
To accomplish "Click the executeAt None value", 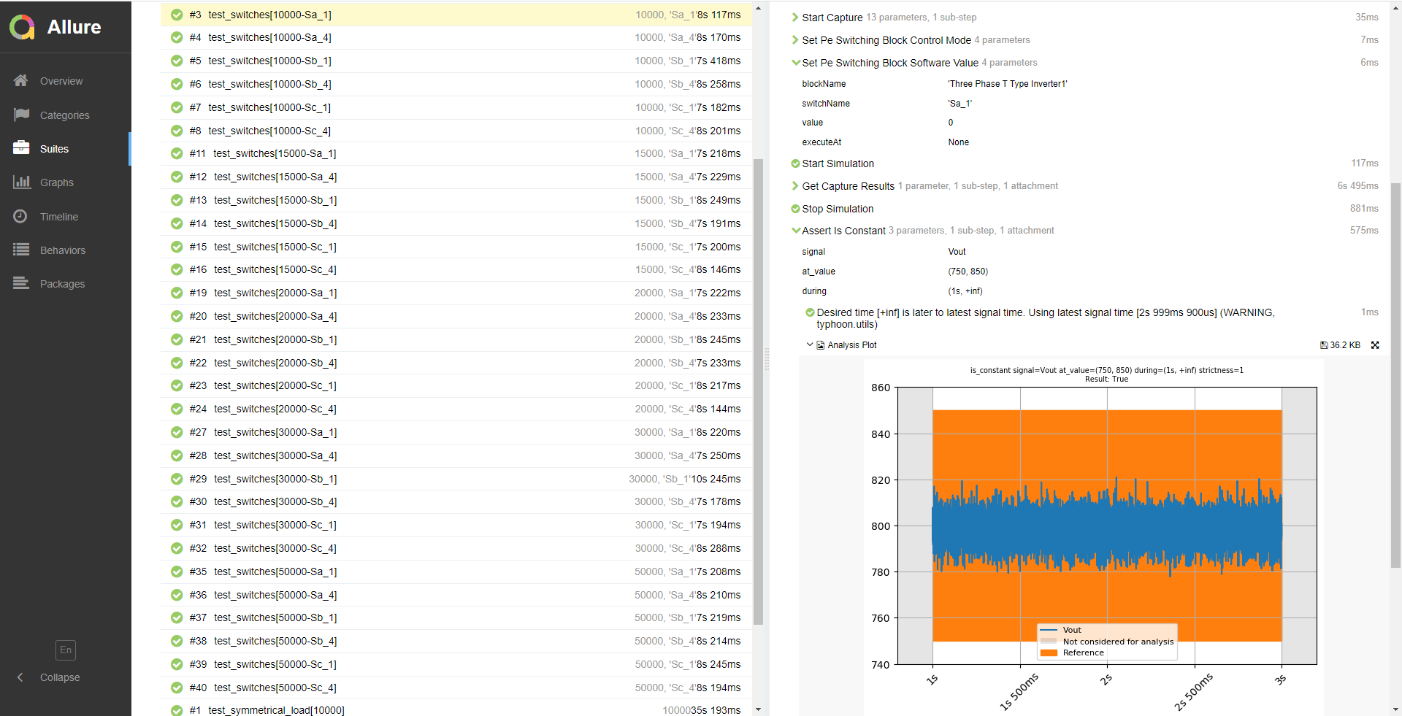I will coord(958,142).
